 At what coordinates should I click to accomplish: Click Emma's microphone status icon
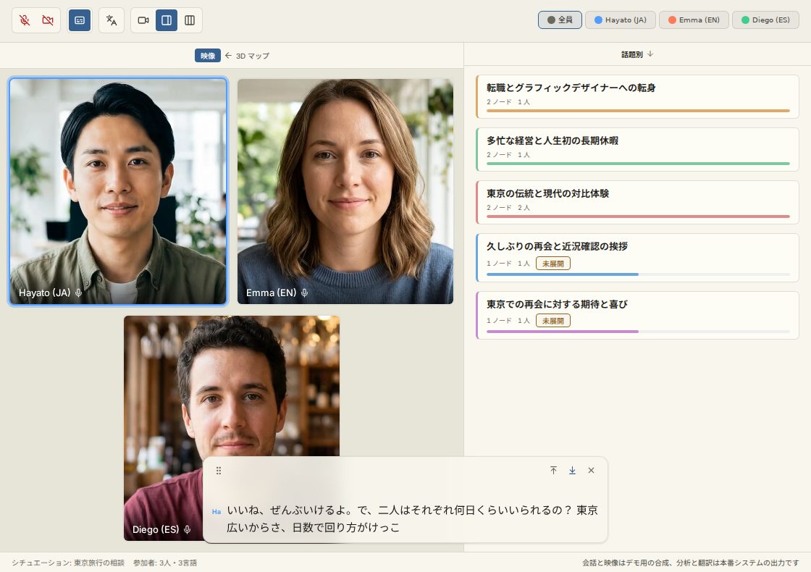click(305, 293)
